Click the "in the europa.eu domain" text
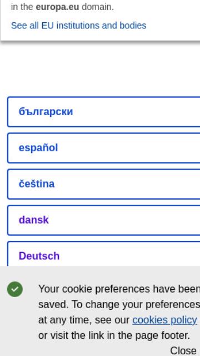The height and width of the screenshot is (356, 200). 62,7
